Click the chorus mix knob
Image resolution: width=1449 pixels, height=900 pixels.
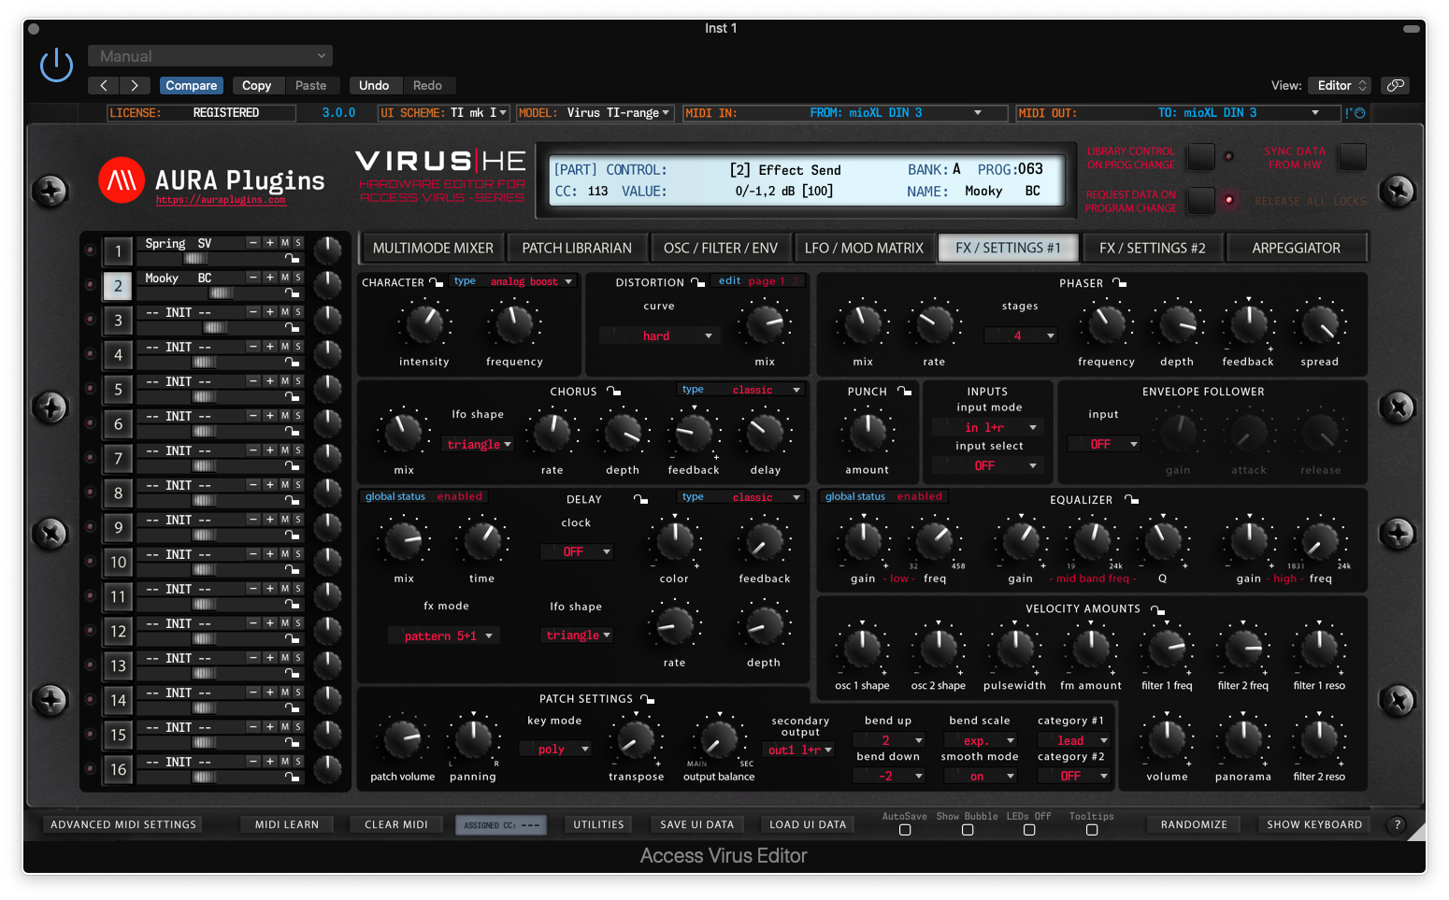pos(404,432)
